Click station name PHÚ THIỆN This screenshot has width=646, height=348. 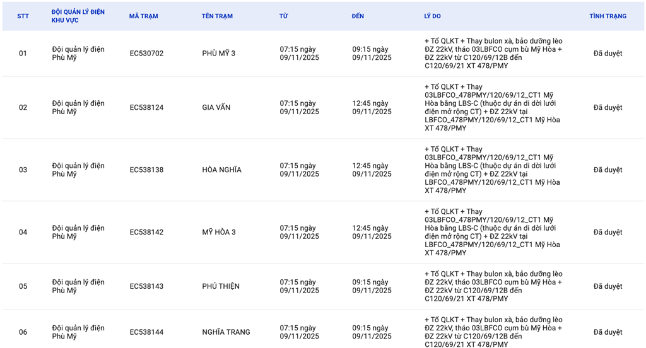point(221,287)
